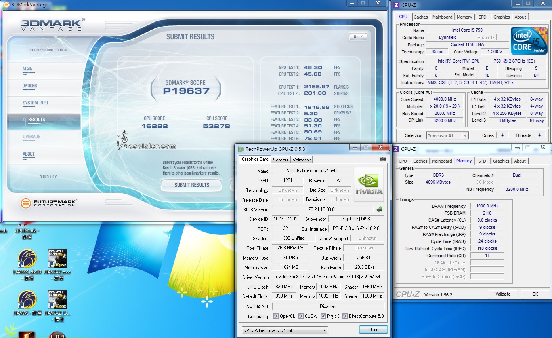Click the BIOS Version field 70.24.18.00.01

tap(323, 209)
